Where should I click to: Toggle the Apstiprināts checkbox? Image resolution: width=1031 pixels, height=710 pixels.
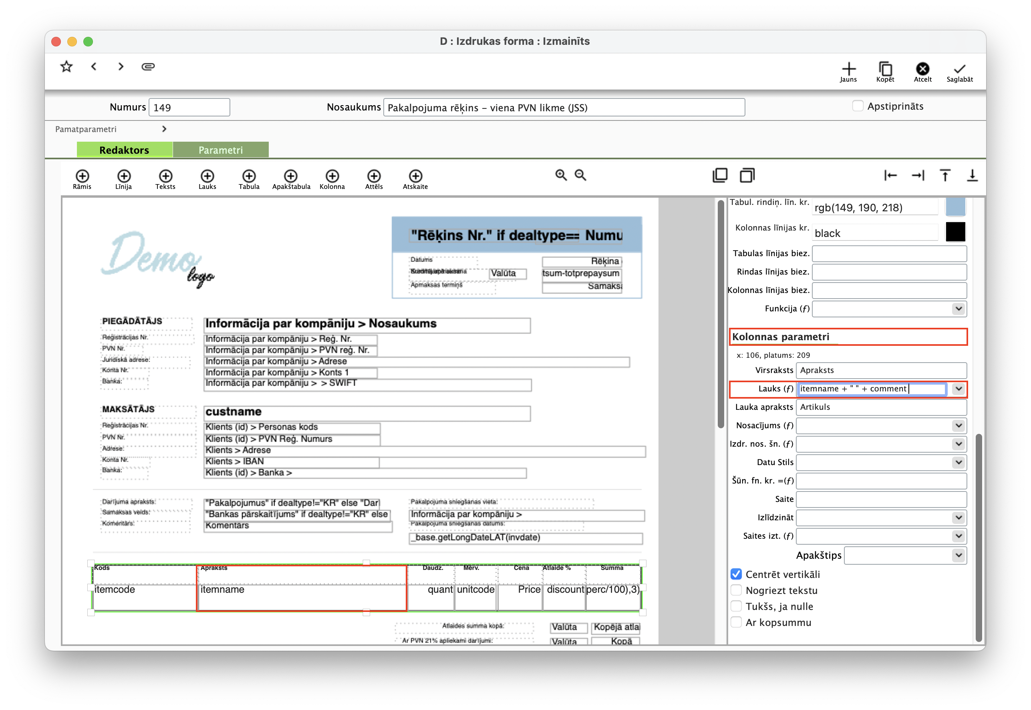click(x=858, y=106)
